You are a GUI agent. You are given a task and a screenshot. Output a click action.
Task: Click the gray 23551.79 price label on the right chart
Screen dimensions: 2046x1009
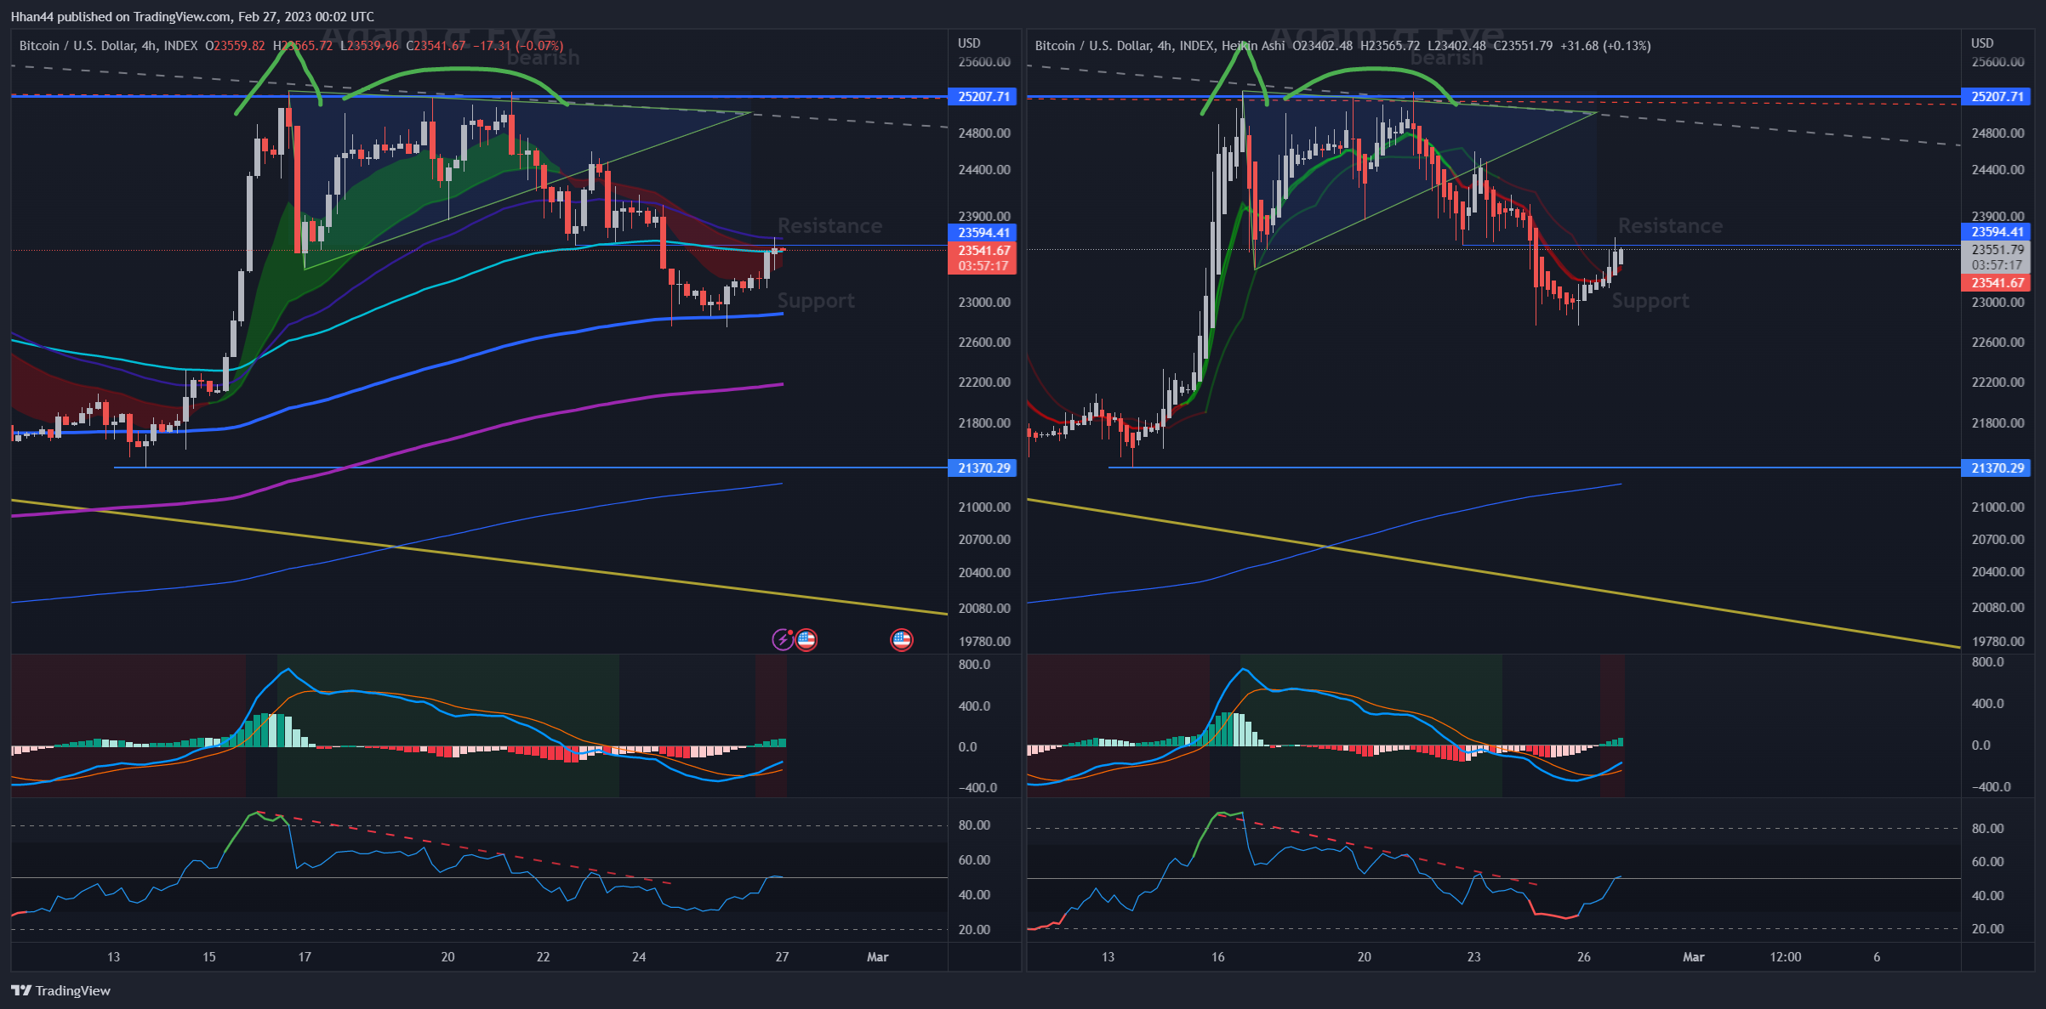click(1996, 250)
